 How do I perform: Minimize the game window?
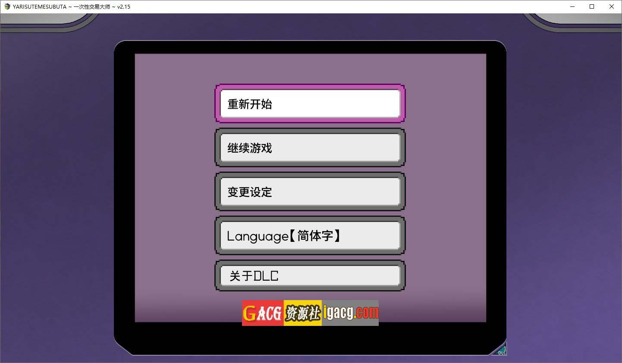[x=572, y=6]
